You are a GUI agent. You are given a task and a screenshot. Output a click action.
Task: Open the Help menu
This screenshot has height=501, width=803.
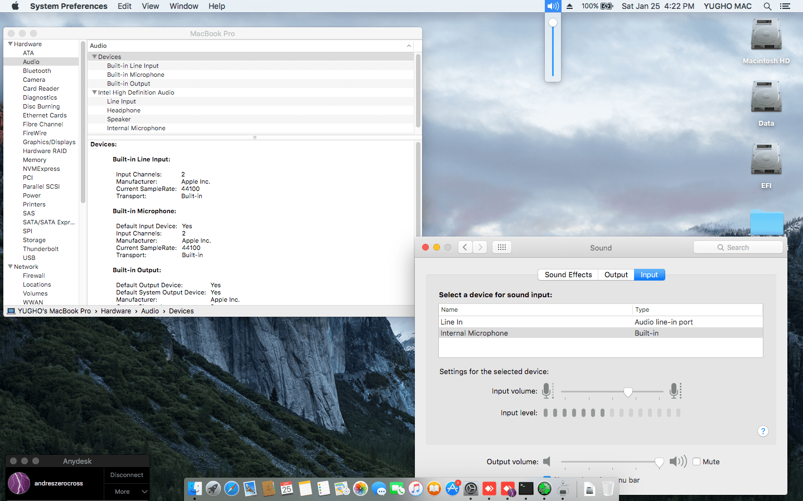(217, 6)
